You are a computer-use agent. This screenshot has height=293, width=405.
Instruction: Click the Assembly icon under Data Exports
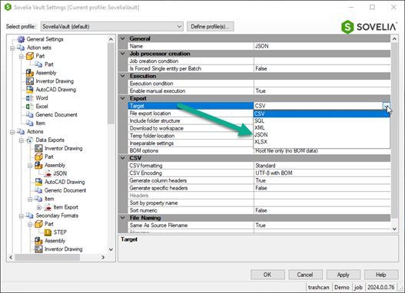point(38,165)
